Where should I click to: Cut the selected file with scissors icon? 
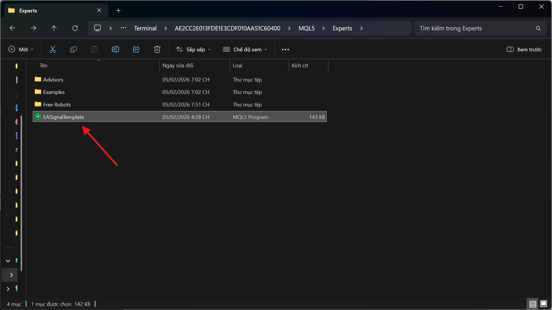point(53,49)
